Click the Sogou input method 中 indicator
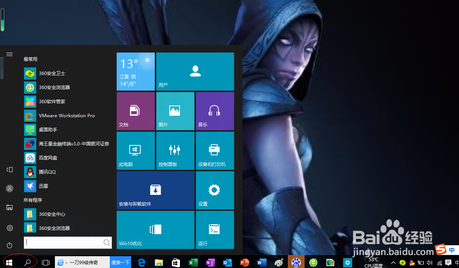Image resolution: width=459 pixels, height=268 pixels. click(x=452, y=250)
